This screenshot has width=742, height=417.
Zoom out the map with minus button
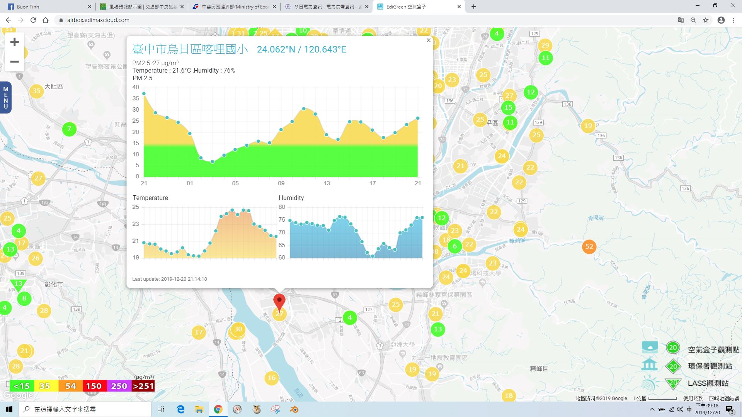click(x=14, y=62)
